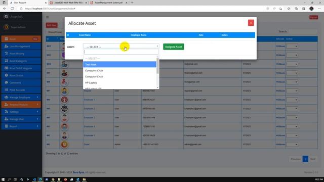Open Action dropdown in tech@gmail.com row
Screen dimensions: 324x182
pos(292,82)
